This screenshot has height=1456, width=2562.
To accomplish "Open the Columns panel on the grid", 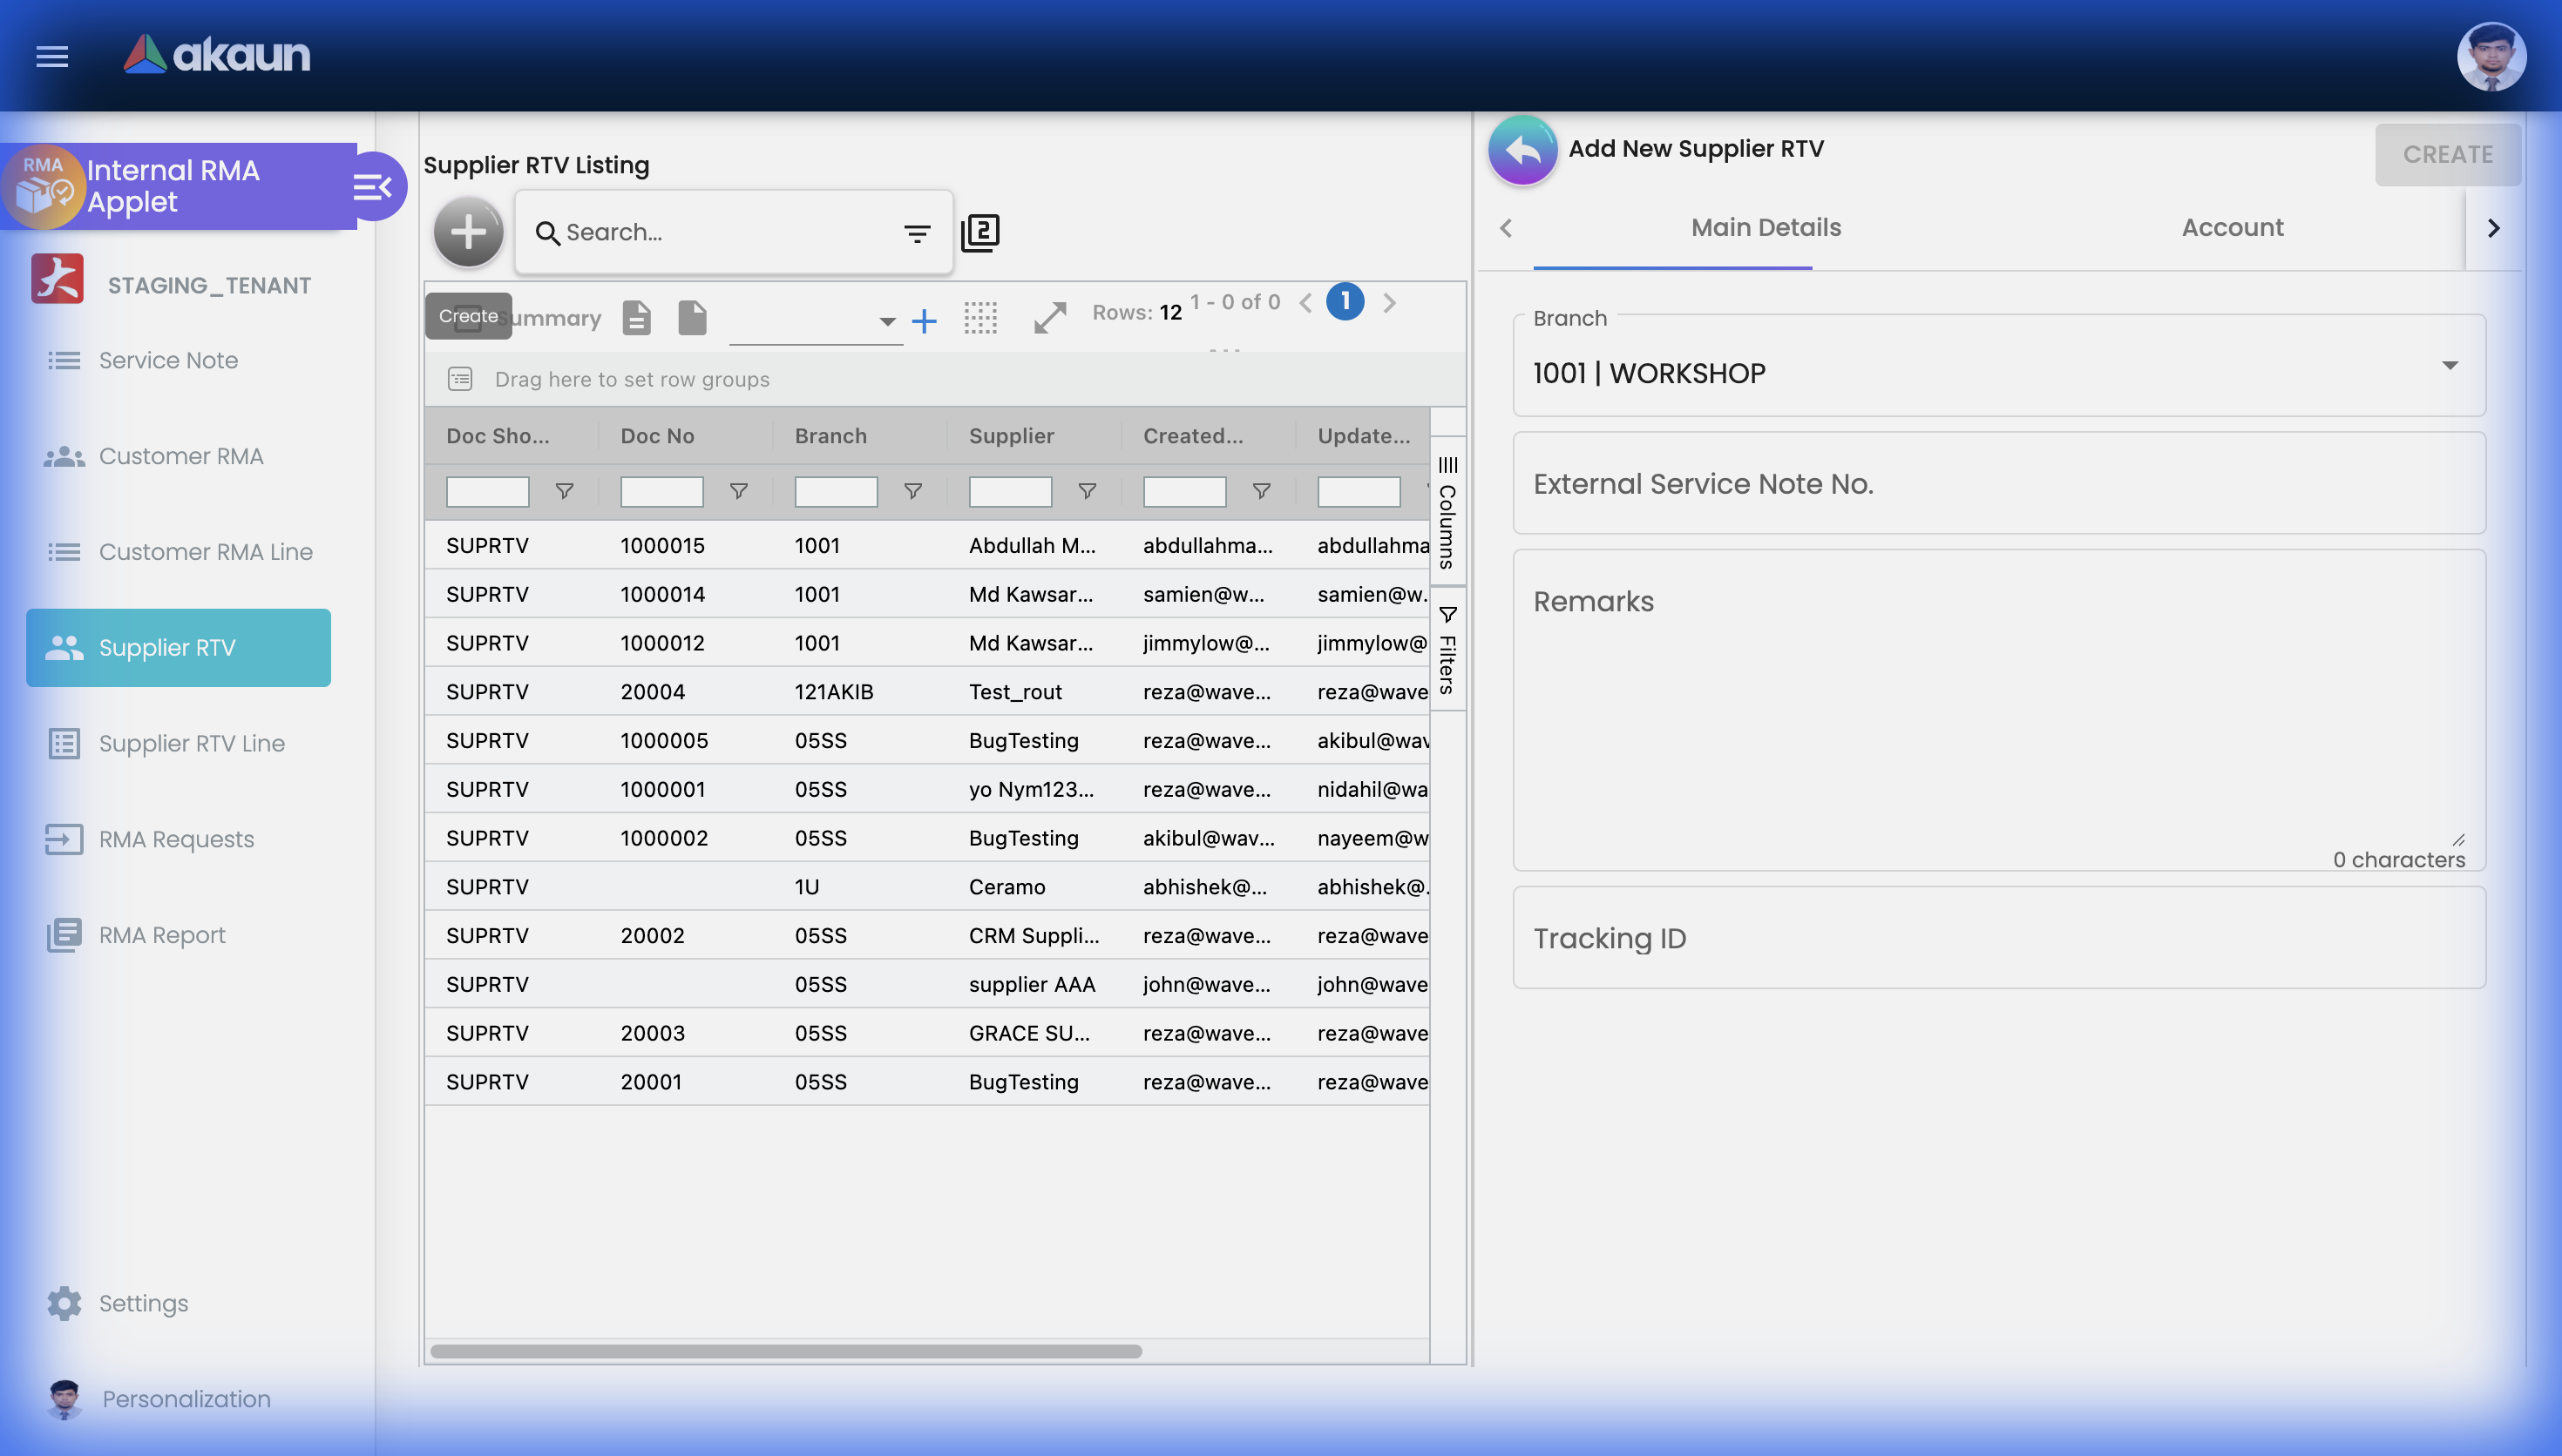I will click(x=1447, y=510).
